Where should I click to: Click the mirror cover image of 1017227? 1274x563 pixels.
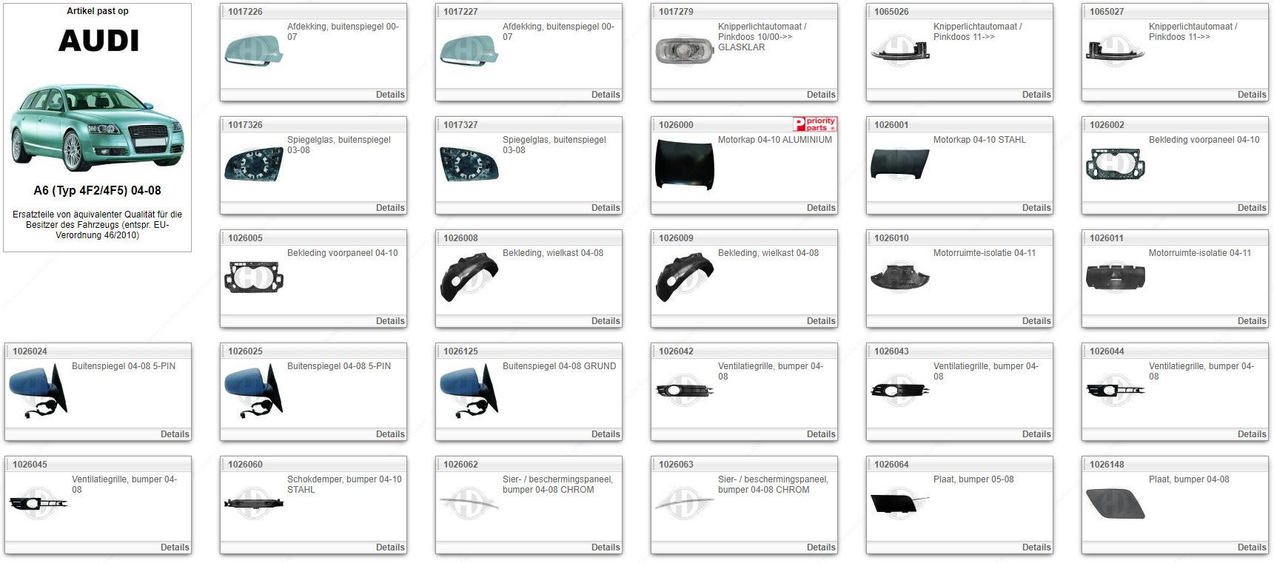(x=469, y=50)
